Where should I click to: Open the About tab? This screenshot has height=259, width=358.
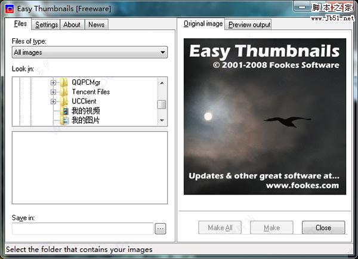click(x=72, y=24)
